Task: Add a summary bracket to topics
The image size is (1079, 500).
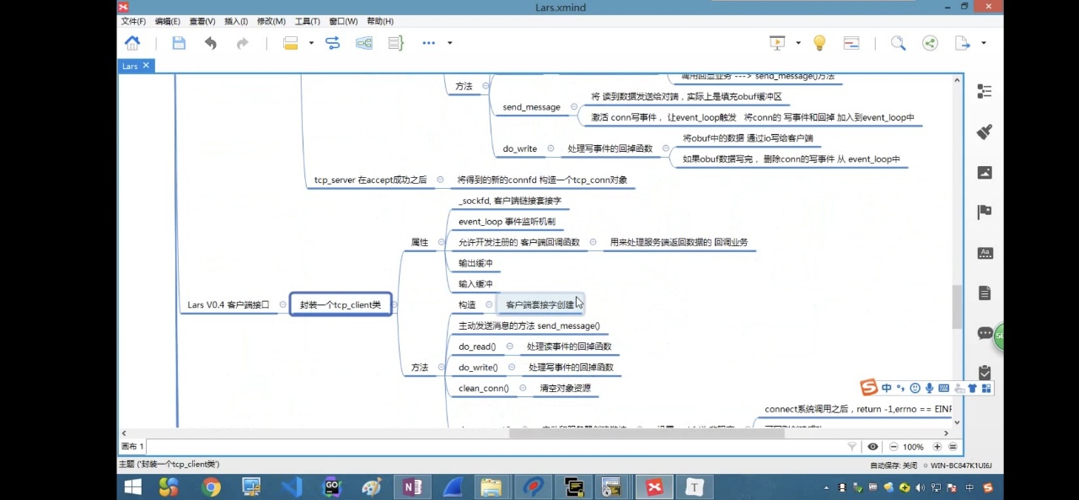Action: [x=396, y=43]
